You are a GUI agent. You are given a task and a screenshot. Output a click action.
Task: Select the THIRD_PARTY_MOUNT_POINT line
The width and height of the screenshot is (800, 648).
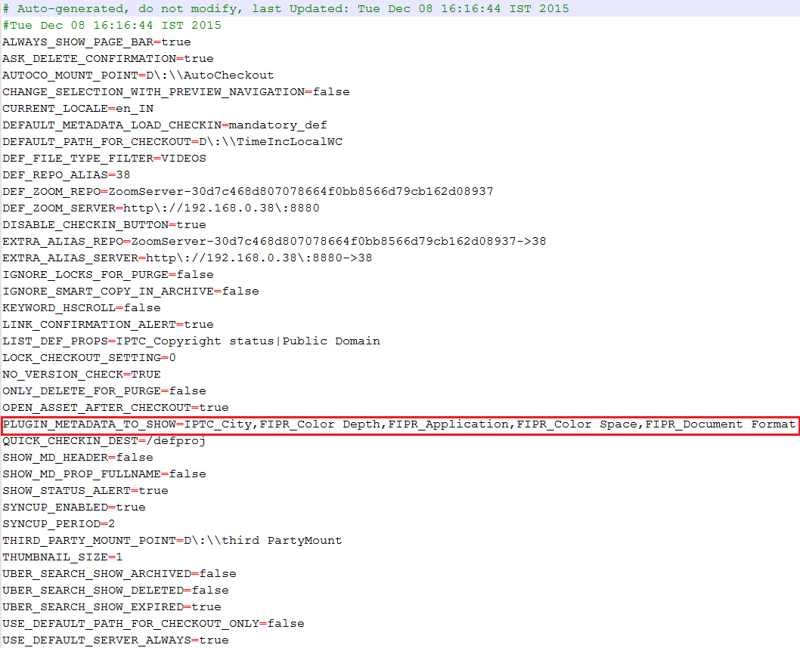tap(172, 541)
